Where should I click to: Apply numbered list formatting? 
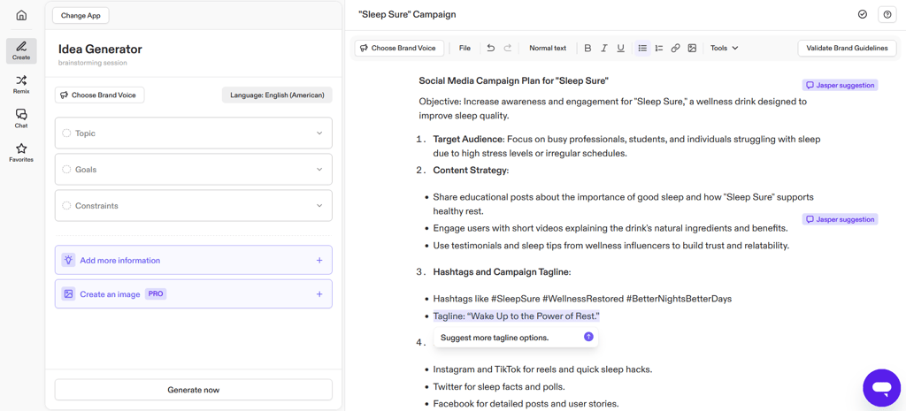658,49
